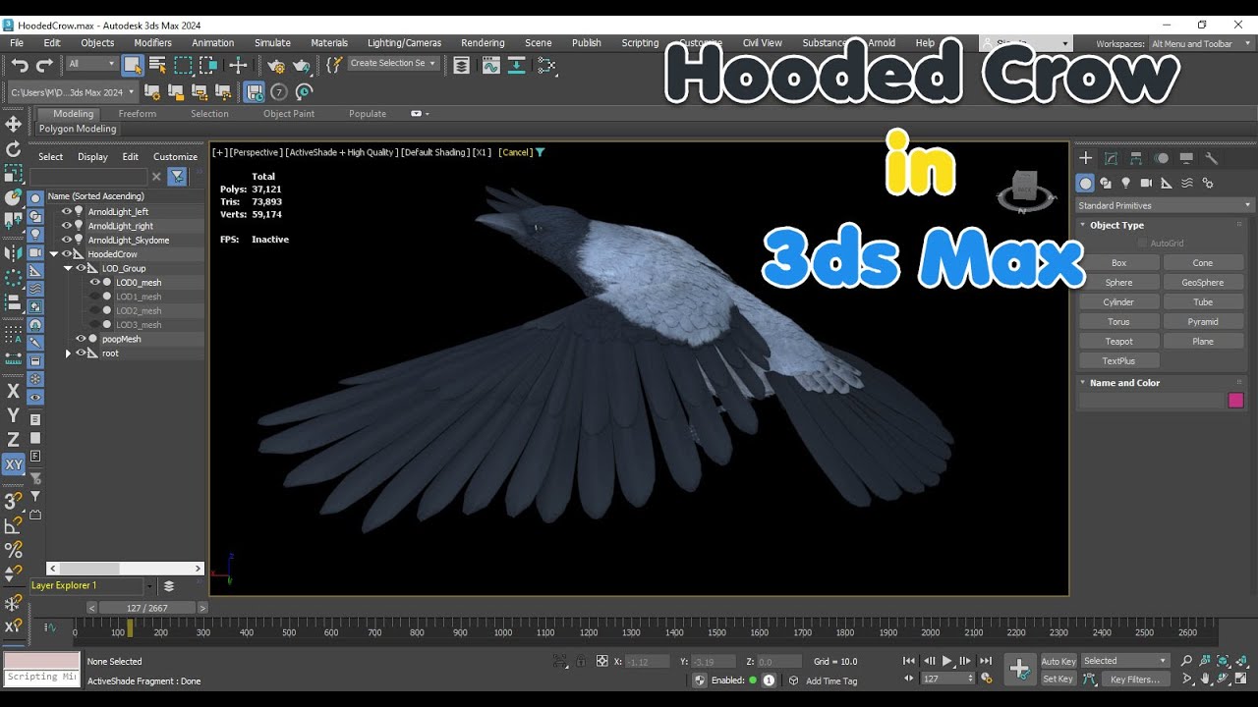Toggle Auto Key mode

coord(1058,661)
